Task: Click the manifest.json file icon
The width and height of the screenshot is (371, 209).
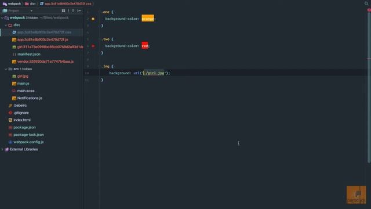Action: pyautogui.click(x=14, y=54)
